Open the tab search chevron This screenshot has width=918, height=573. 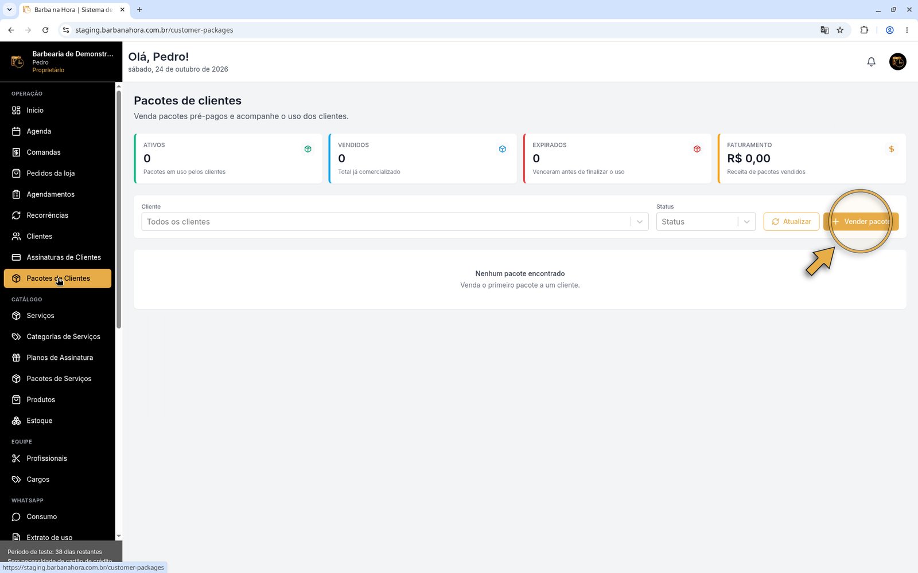[9, 10]
